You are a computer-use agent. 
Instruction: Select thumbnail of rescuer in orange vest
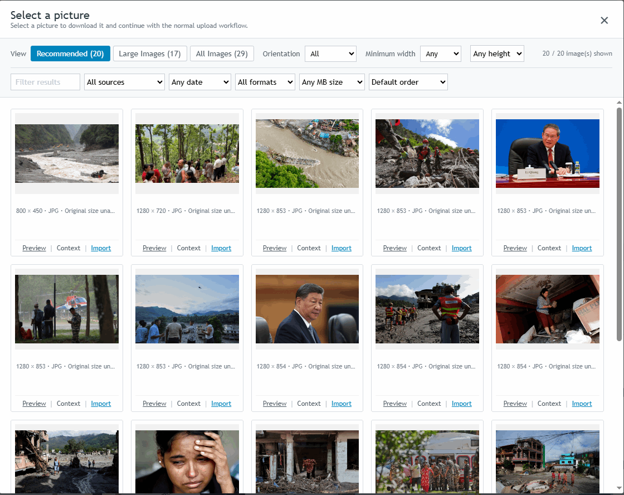(427, 309)
